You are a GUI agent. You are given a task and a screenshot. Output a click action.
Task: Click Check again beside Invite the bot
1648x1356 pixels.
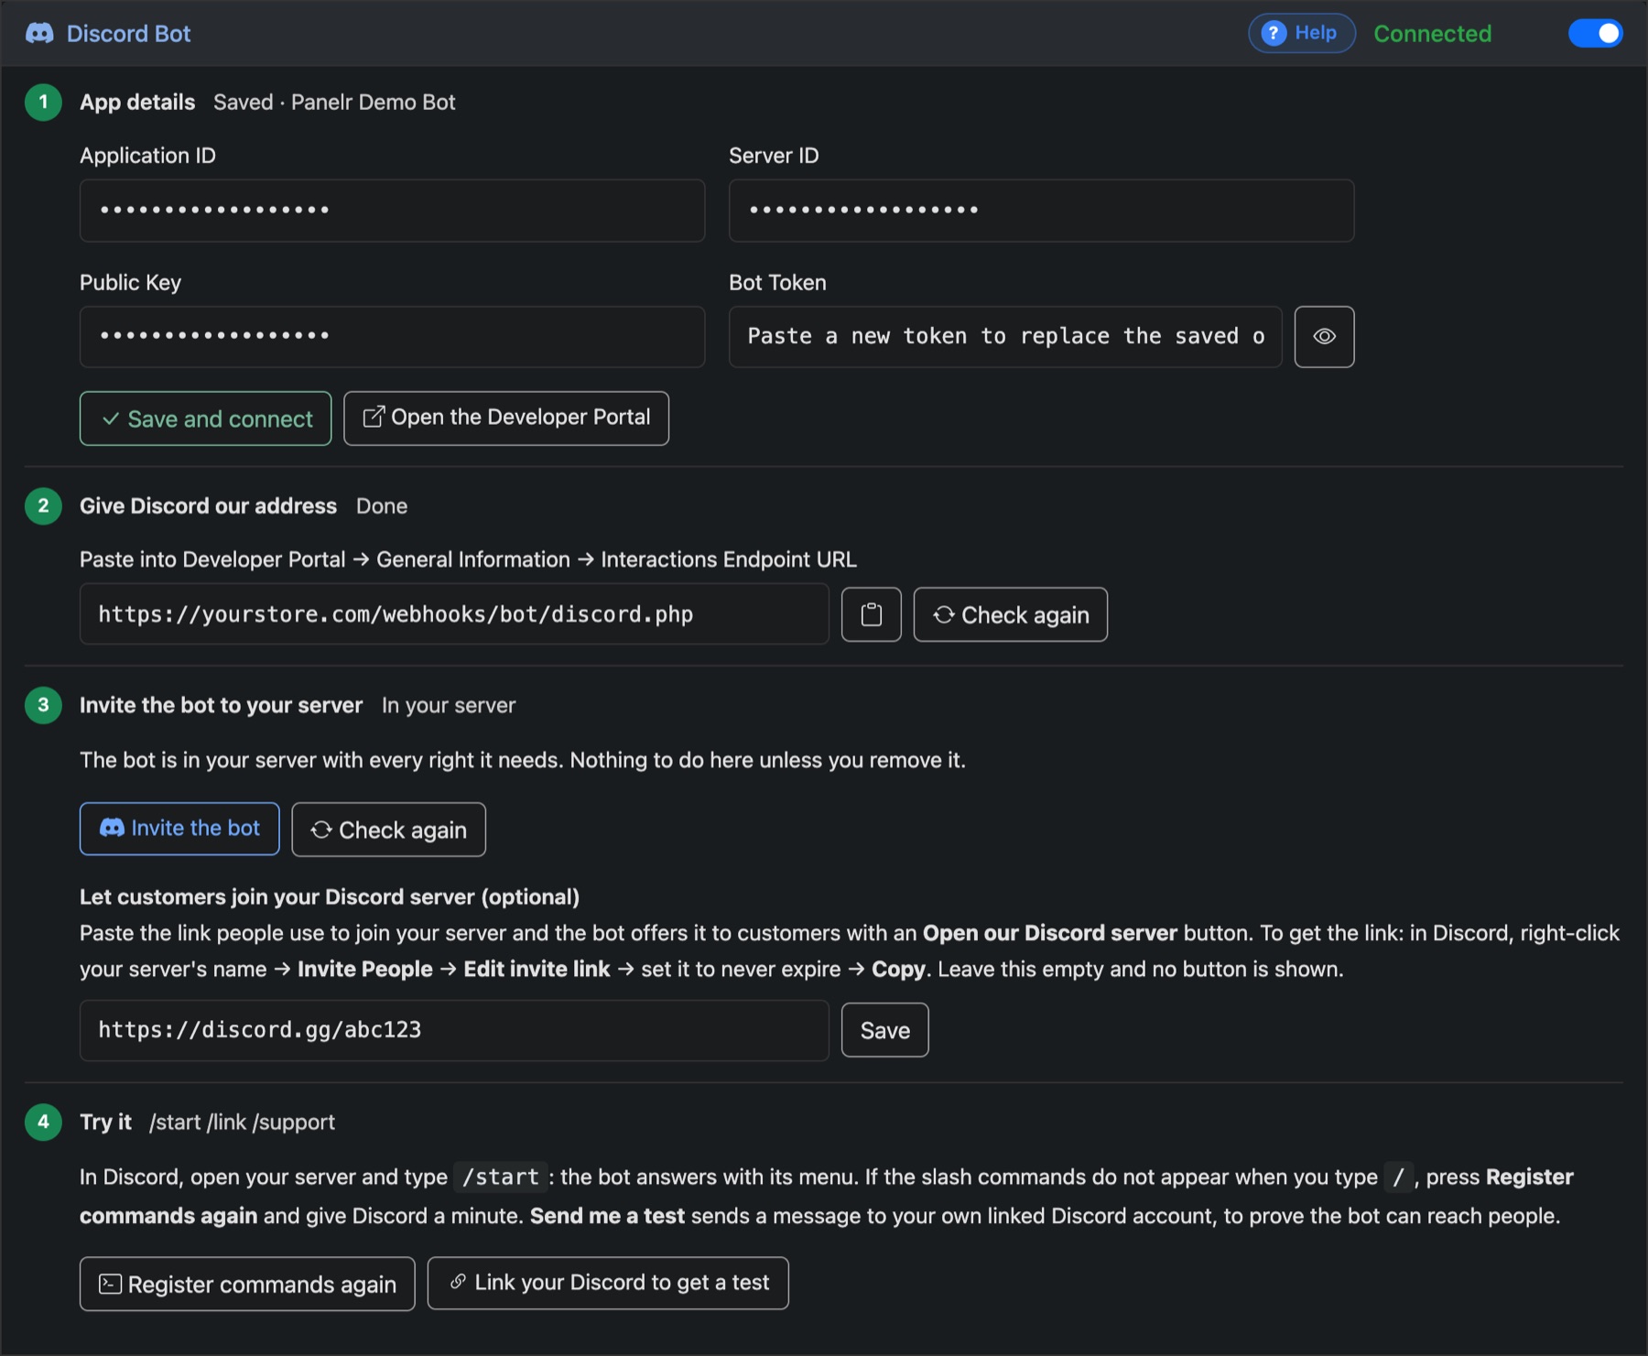[388, 830]
